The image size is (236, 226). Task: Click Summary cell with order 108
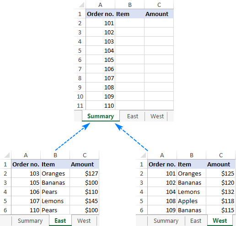coord(101,87)
